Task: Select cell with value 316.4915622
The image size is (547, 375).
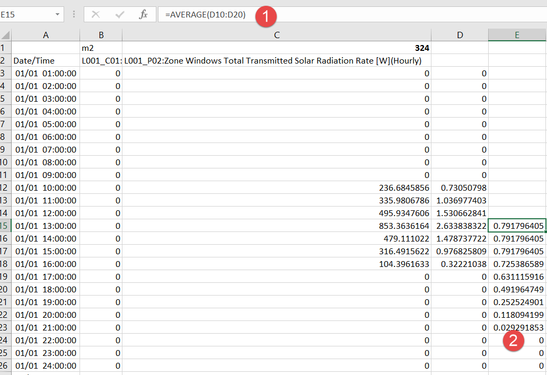Action: (277, 251)
